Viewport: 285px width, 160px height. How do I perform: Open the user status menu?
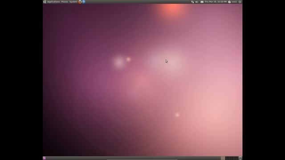pyautogui.click(x=232, y=2)
